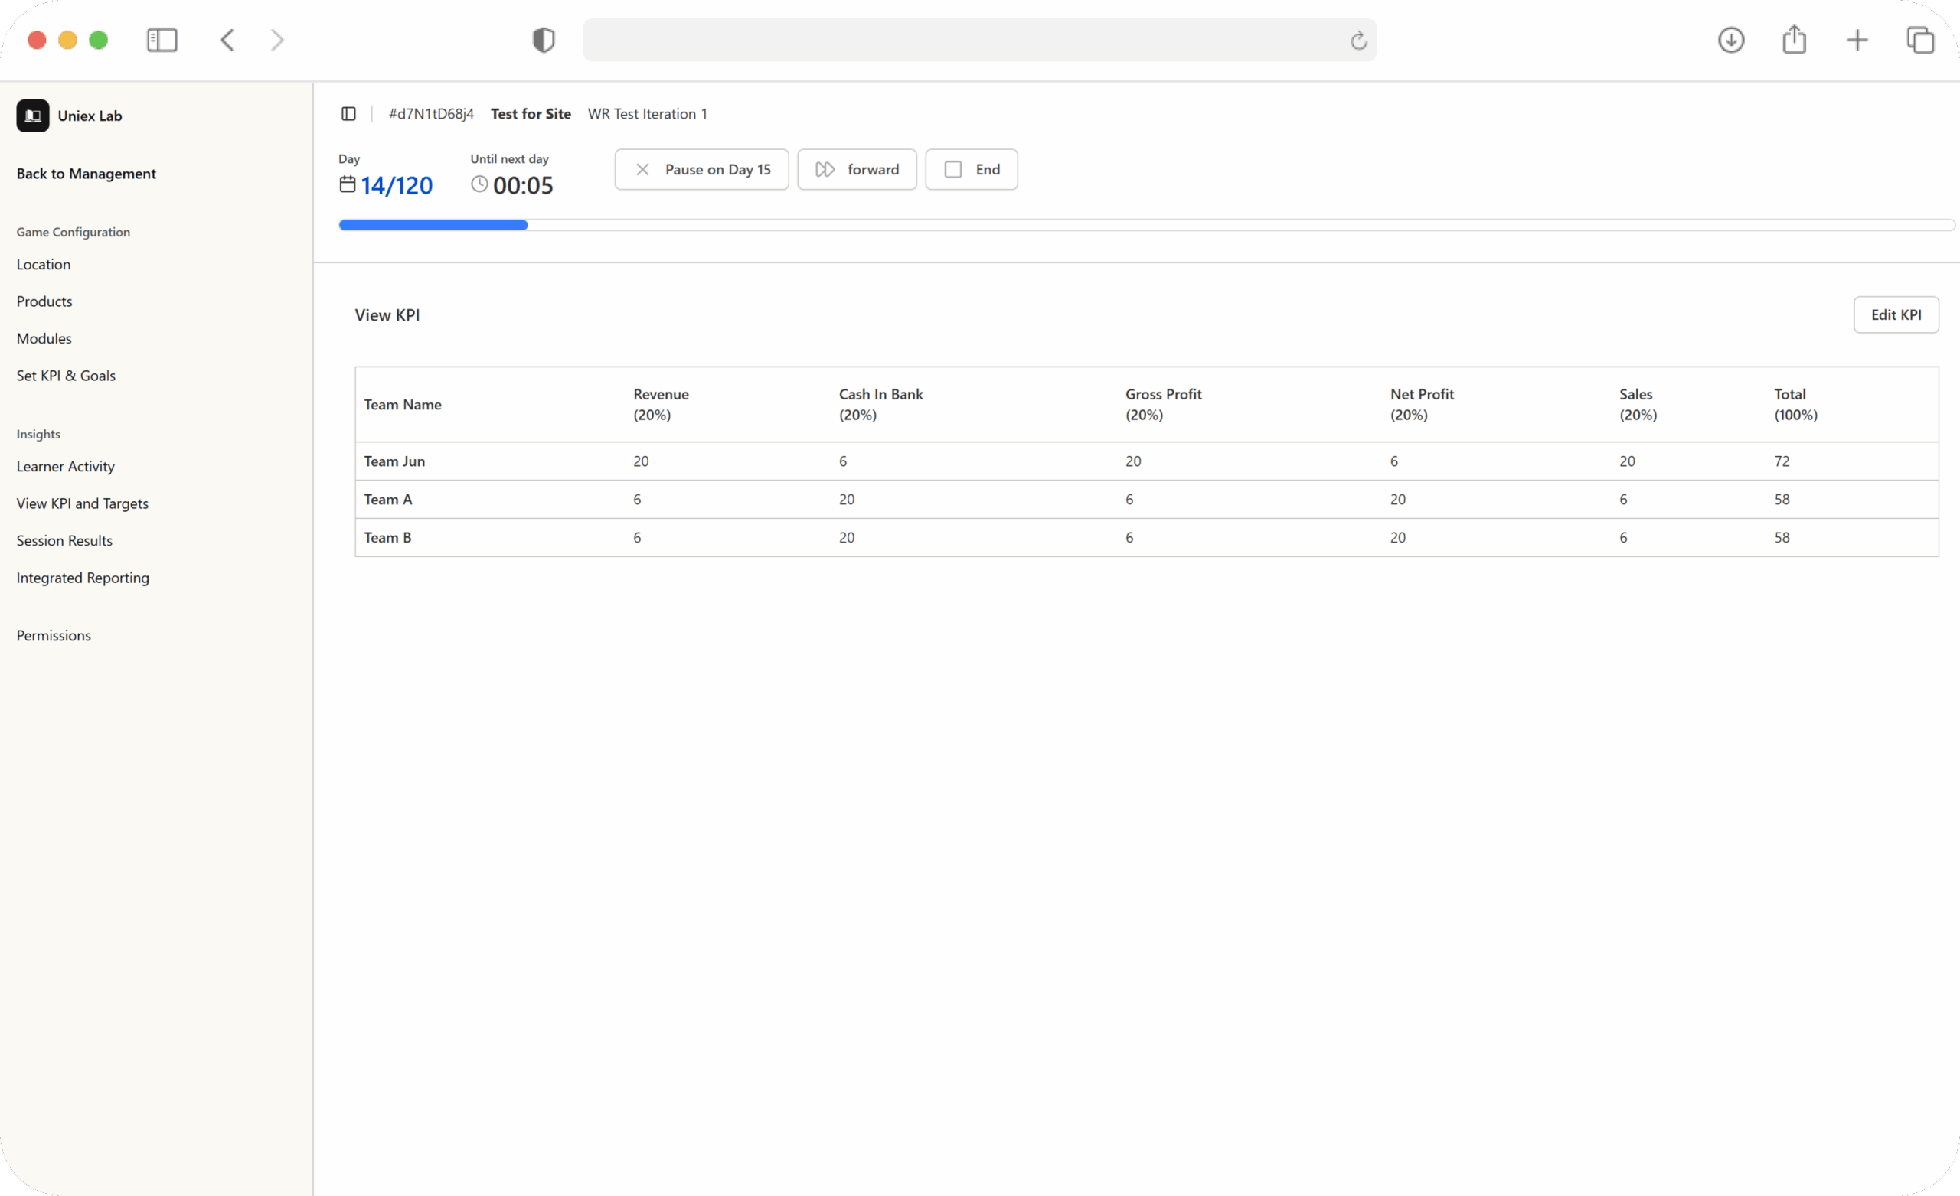Screen dimensions: 1960x1196
Task: Toggle the app sidebar panel icon
Action: coord(348,114)
